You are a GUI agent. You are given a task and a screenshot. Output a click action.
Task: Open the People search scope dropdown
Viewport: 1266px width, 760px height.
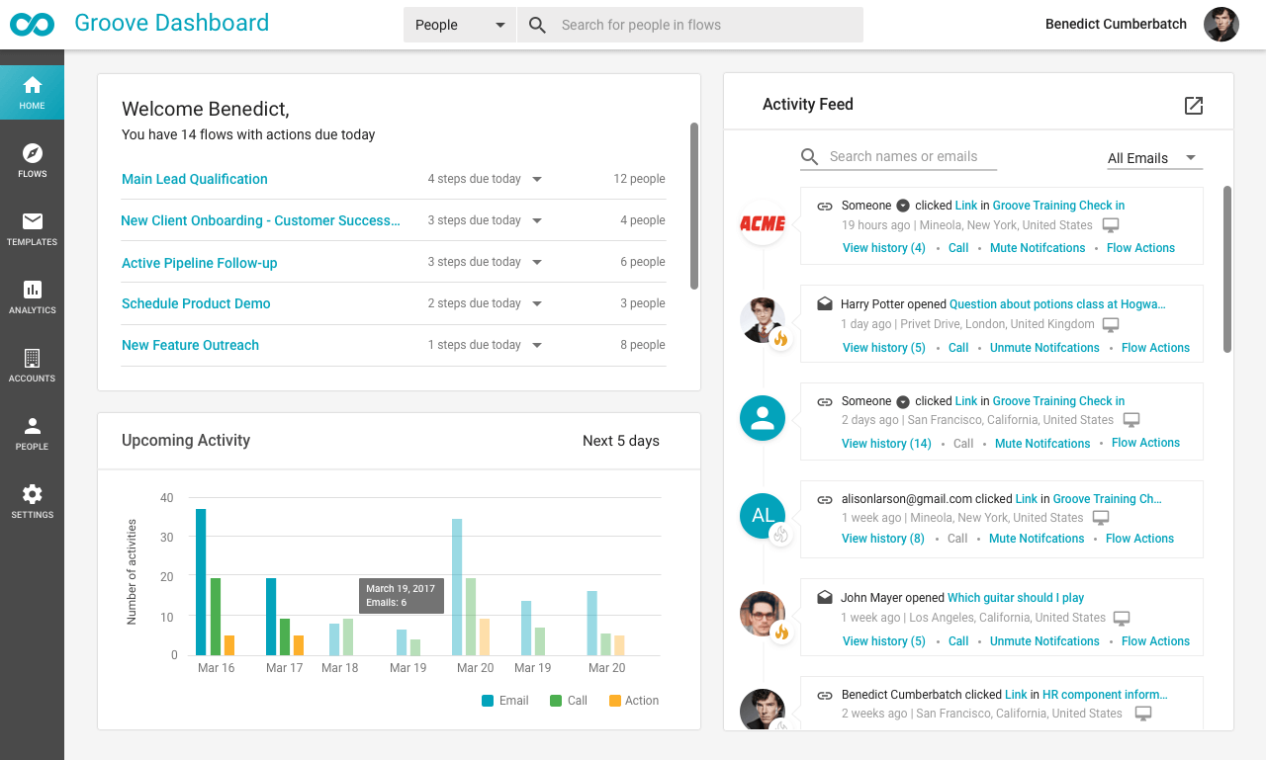pos(460,25)
